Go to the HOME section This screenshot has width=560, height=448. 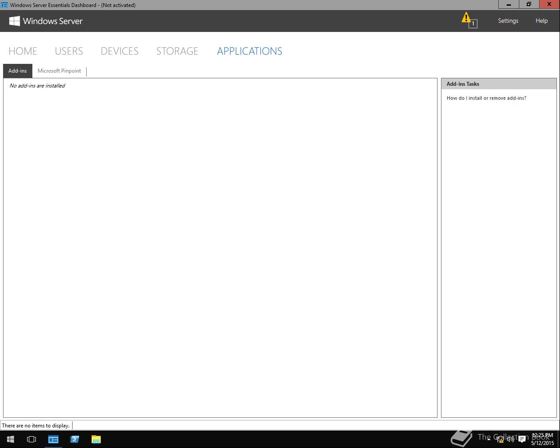[x=23, y=51]
